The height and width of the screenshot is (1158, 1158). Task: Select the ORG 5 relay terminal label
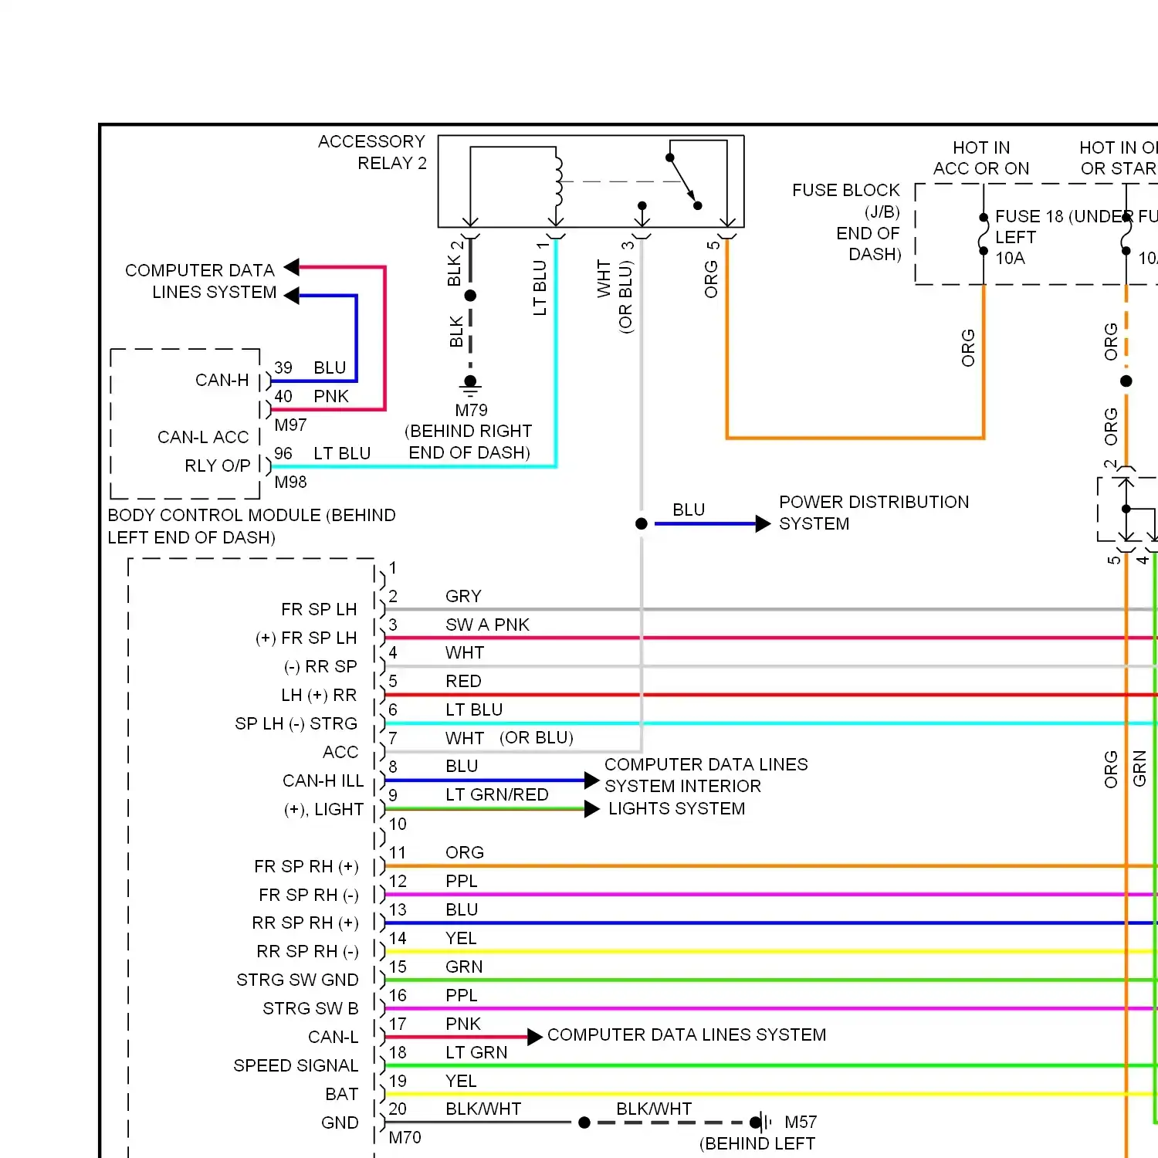click(712, 269)
